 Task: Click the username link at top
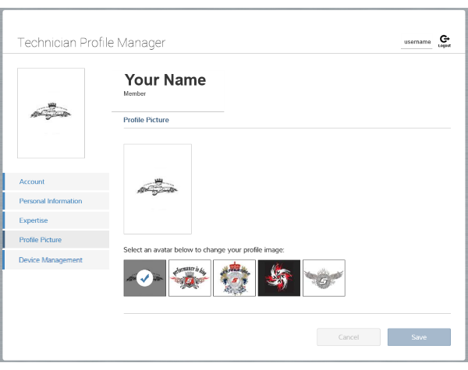pos(417,42)
